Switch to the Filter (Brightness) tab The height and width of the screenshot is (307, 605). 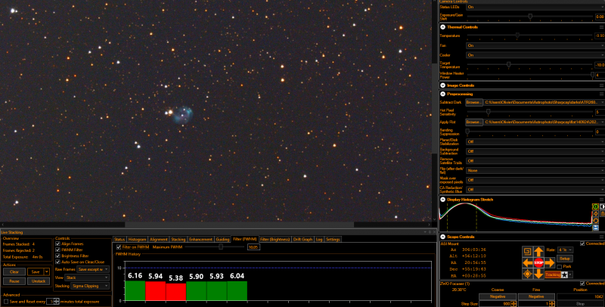point(275,240)
